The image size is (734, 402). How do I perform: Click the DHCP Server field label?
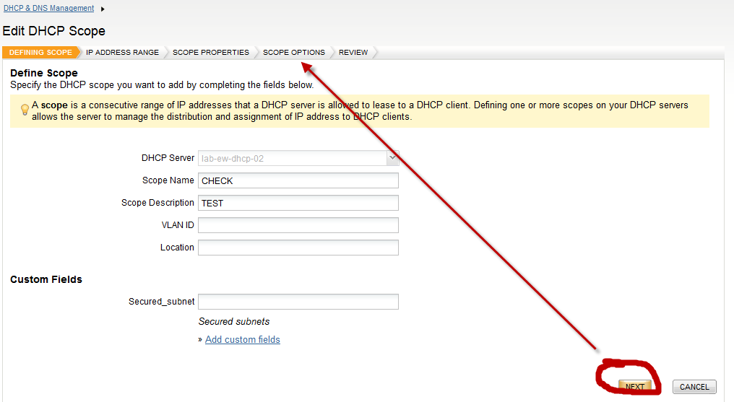168,158
